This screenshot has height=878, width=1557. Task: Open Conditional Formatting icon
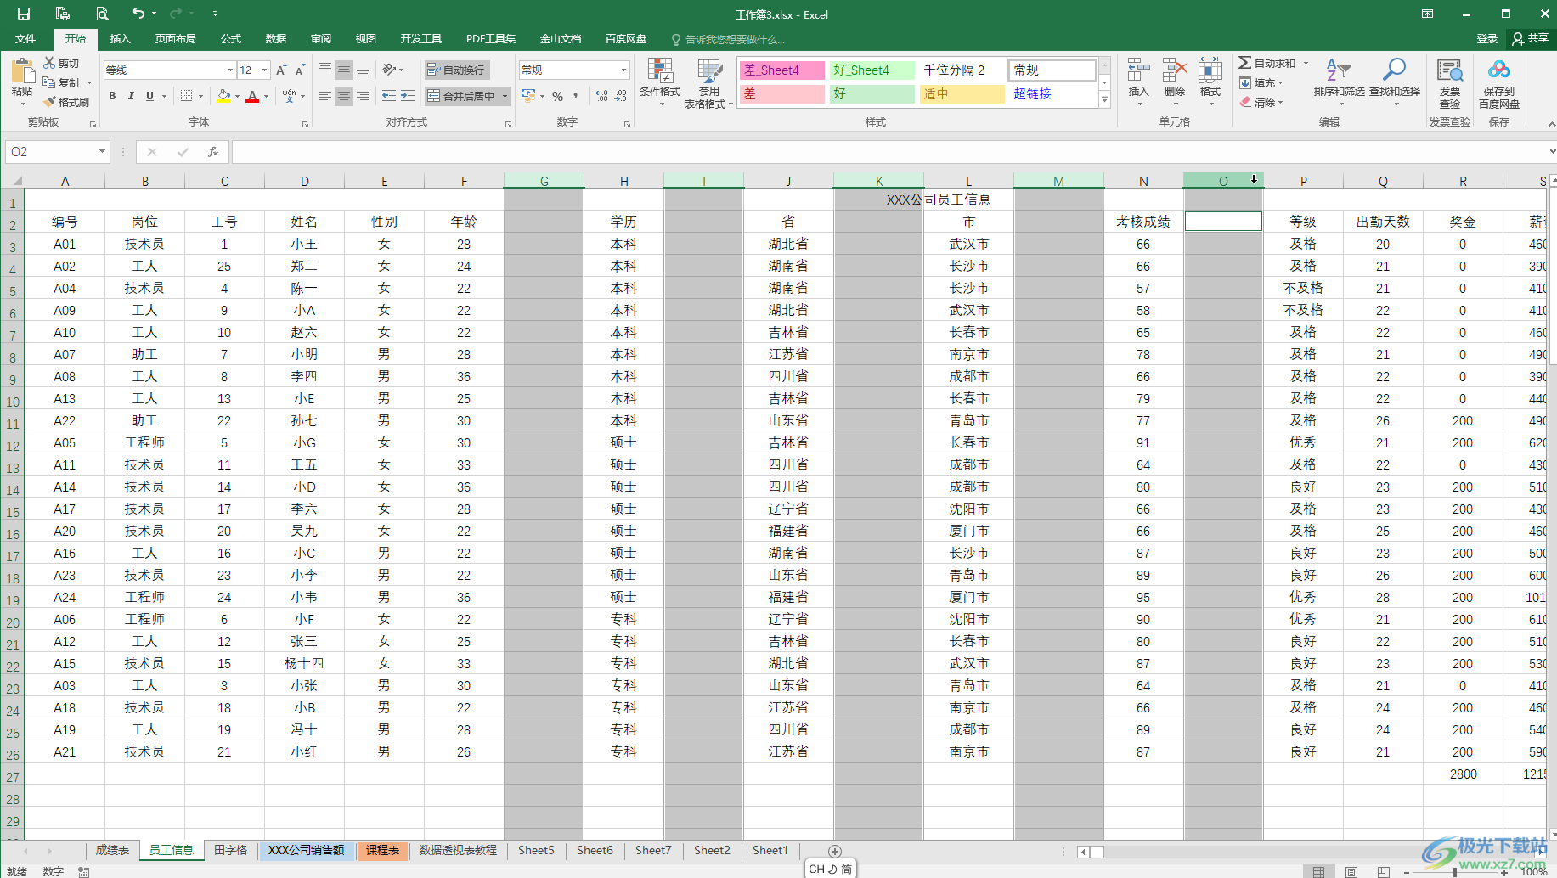[x=660, y=71]
